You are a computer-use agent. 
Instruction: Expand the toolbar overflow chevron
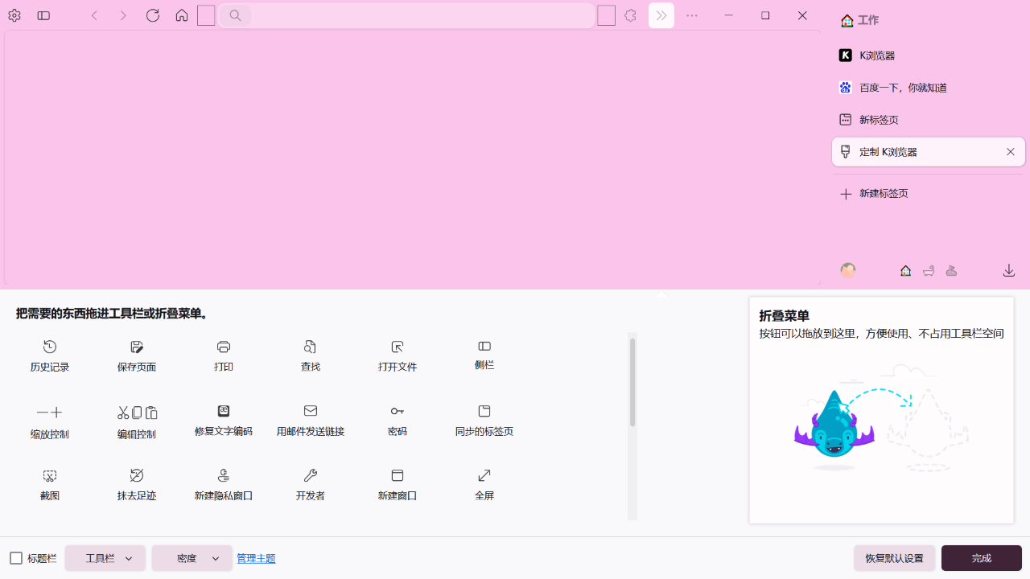(661, 15)
